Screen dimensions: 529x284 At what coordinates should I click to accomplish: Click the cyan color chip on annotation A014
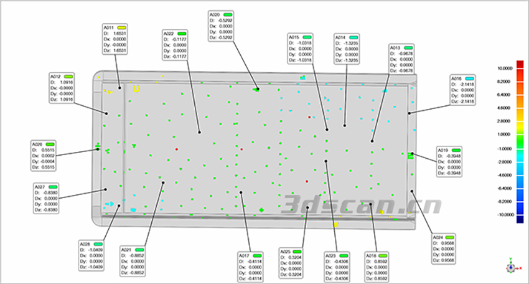tap(354, 37)
